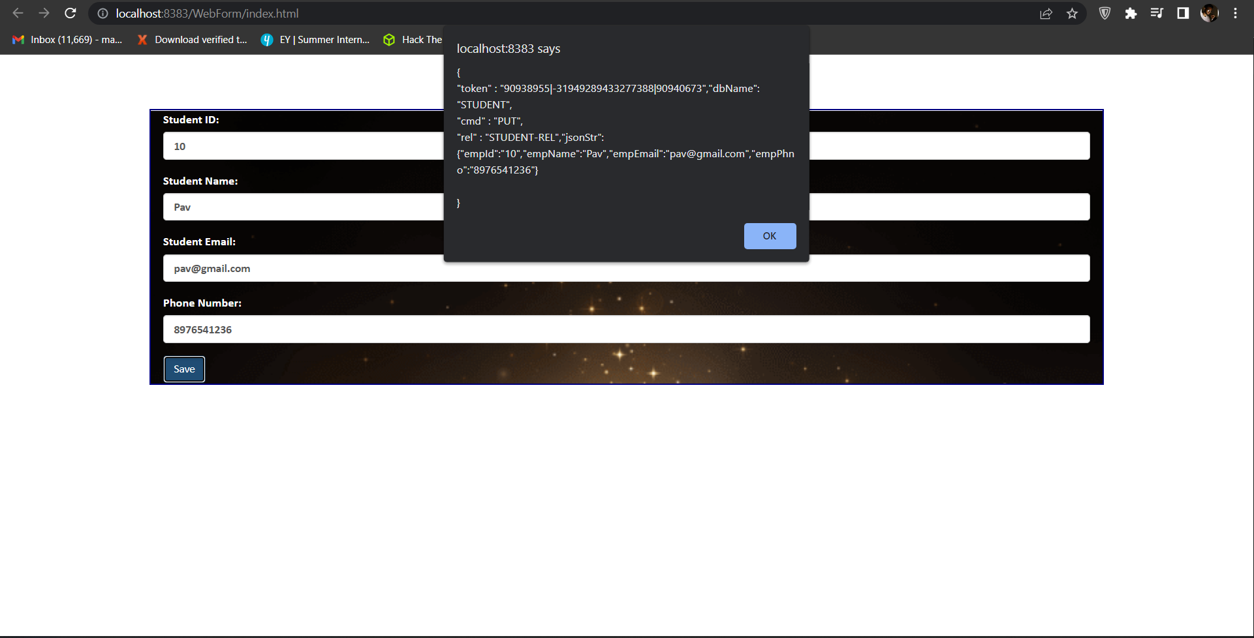Image resolution: width=1254 pixels, height=638 pixels.
Task: Toggle the side panel icon
Action: point(1183,13)
